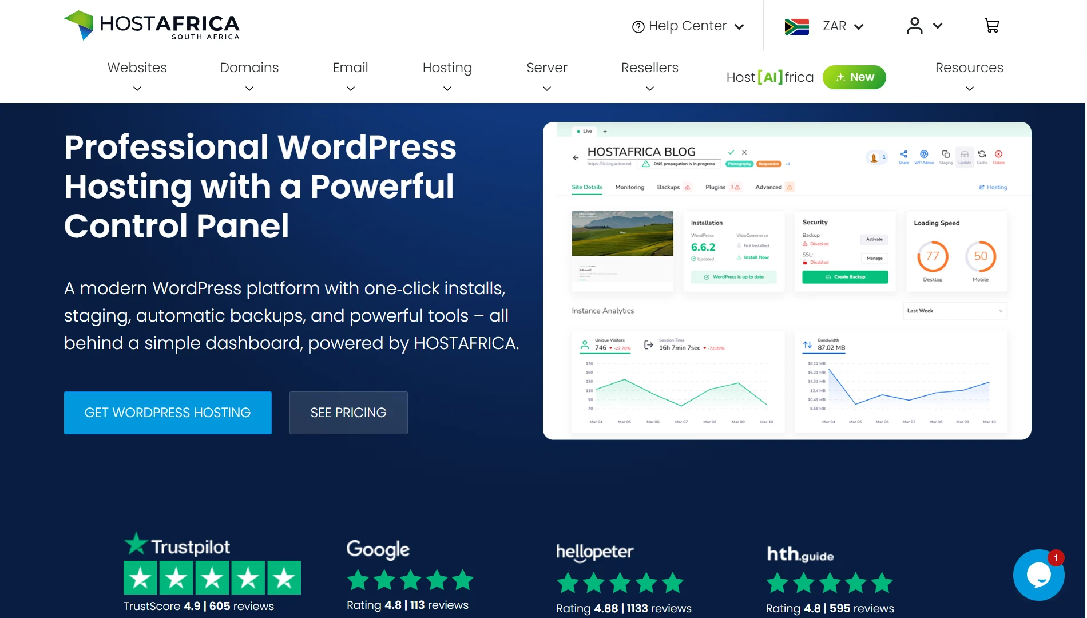Open the Host[AI]frica menu item

[770, 77]
